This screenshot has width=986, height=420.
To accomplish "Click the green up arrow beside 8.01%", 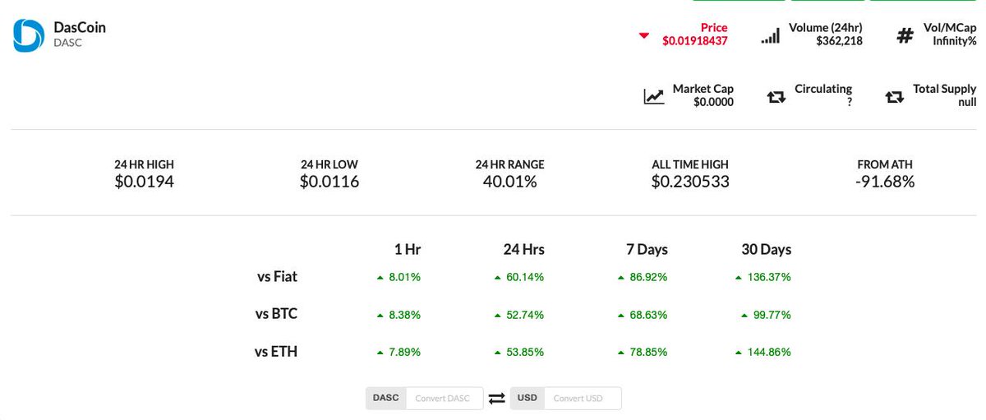I will click(380, 278).
